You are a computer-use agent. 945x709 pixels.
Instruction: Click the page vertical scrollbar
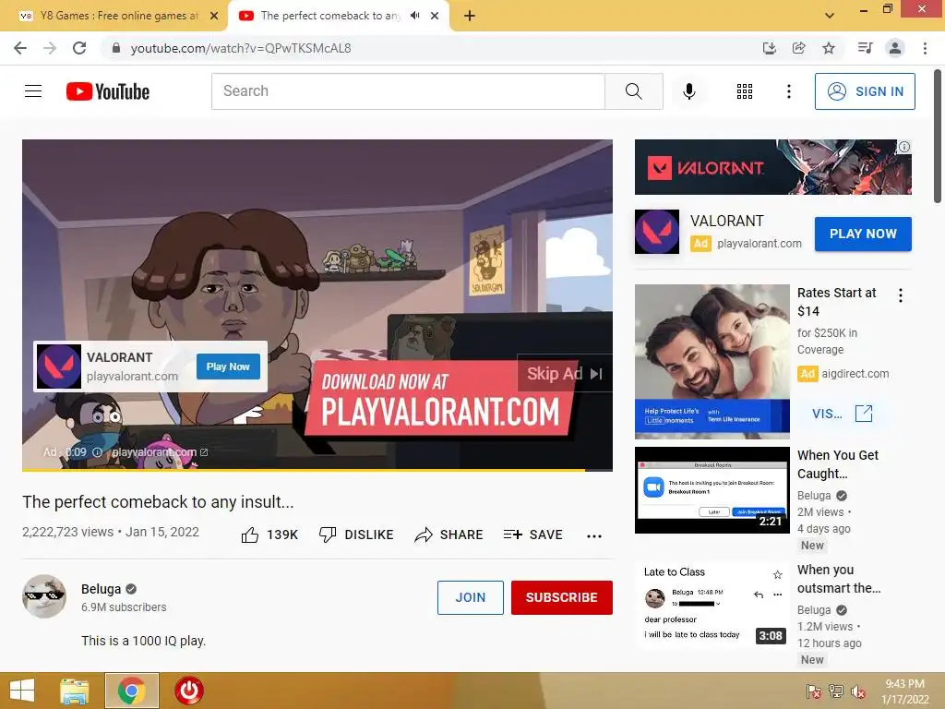pos(938,137)
